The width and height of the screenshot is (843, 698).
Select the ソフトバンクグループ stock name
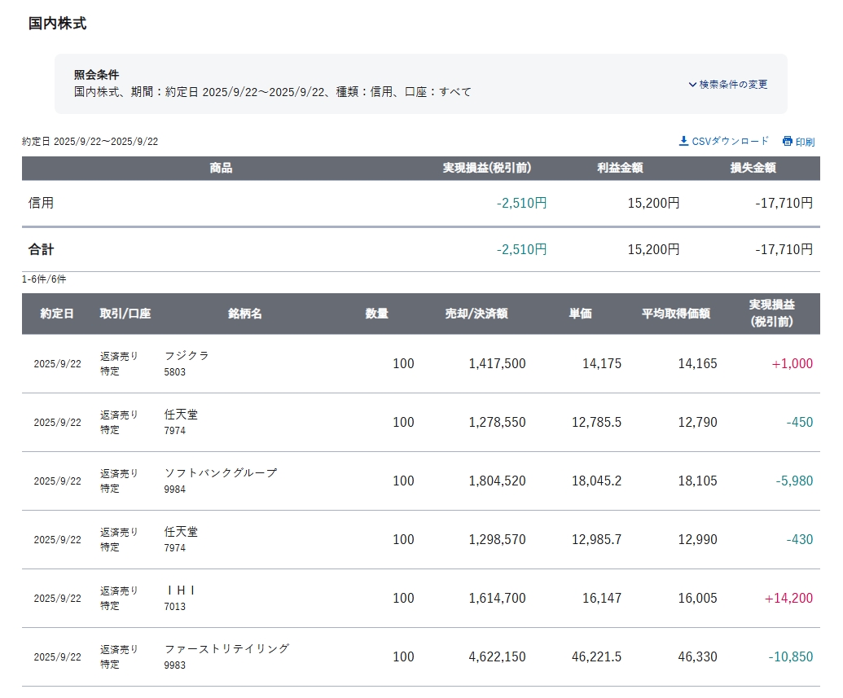(221, 473)
